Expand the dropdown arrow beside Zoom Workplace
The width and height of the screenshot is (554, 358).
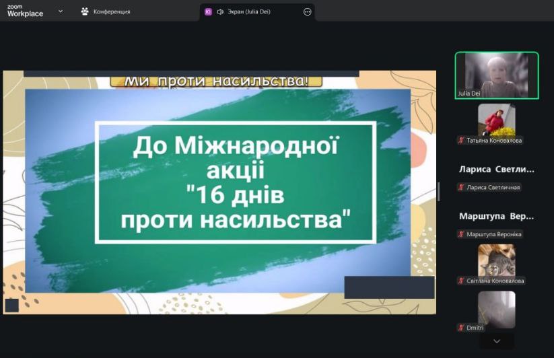(61, 11)
